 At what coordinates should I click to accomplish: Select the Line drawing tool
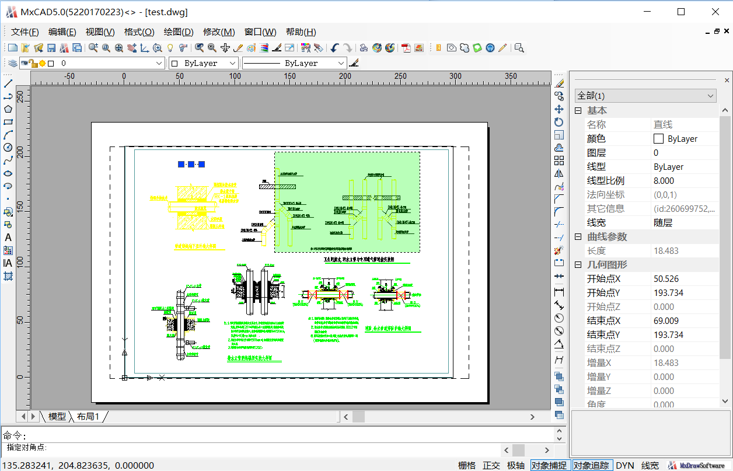tap(8, 83)
